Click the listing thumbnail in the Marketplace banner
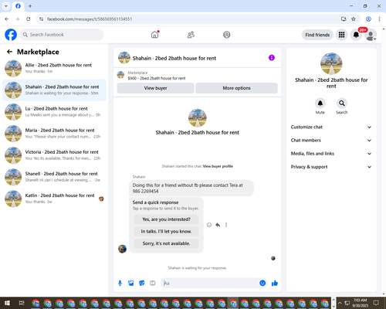386x309 pixels. [120, 75]
